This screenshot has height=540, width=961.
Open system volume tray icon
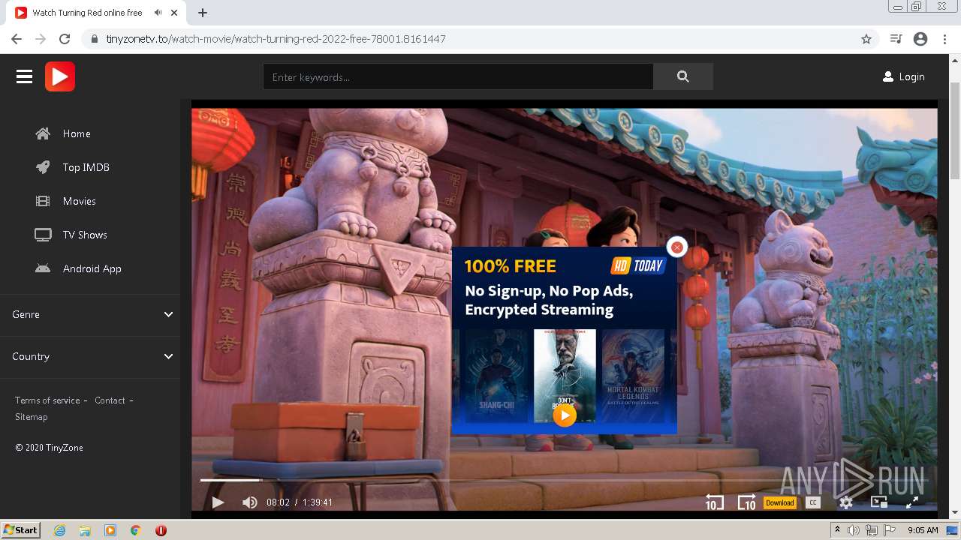click(x=854, y=530)
